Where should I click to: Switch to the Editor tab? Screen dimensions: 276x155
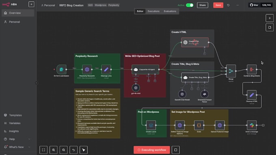[140, 11]
